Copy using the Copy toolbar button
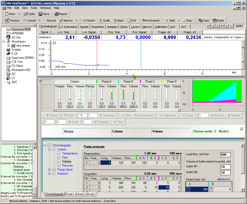 tap(204, 21)
